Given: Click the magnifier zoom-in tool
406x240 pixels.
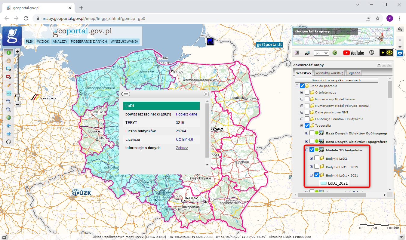Looking at the screenshot, I should pos(9,101).
